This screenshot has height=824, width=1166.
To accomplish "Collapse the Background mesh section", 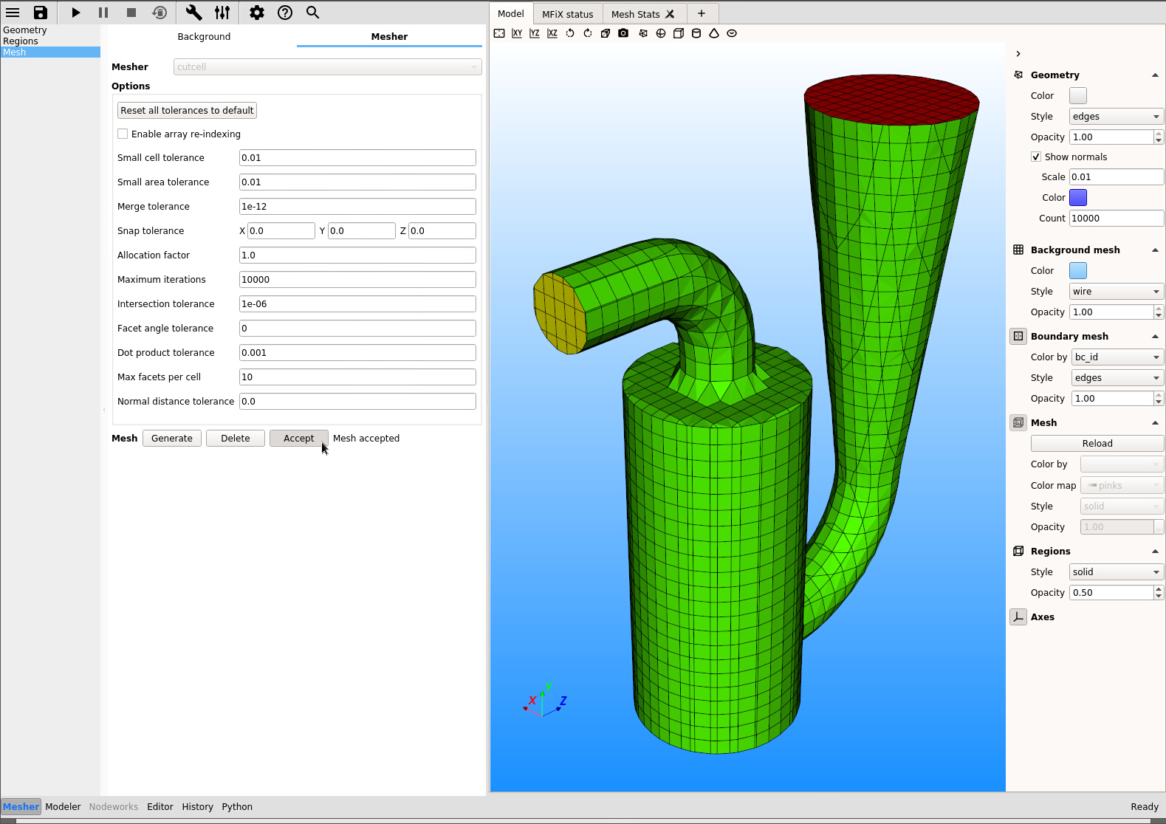I will 1155,250.
